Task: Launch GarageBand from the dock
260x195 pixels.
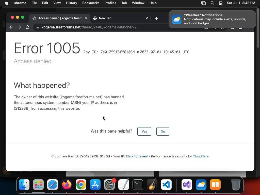Action: [152, 185]
